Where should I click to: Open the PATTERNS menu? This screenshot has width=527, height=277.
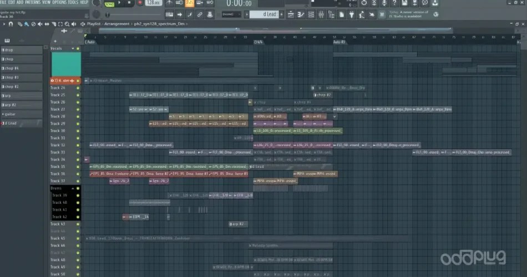click(33, 2)
